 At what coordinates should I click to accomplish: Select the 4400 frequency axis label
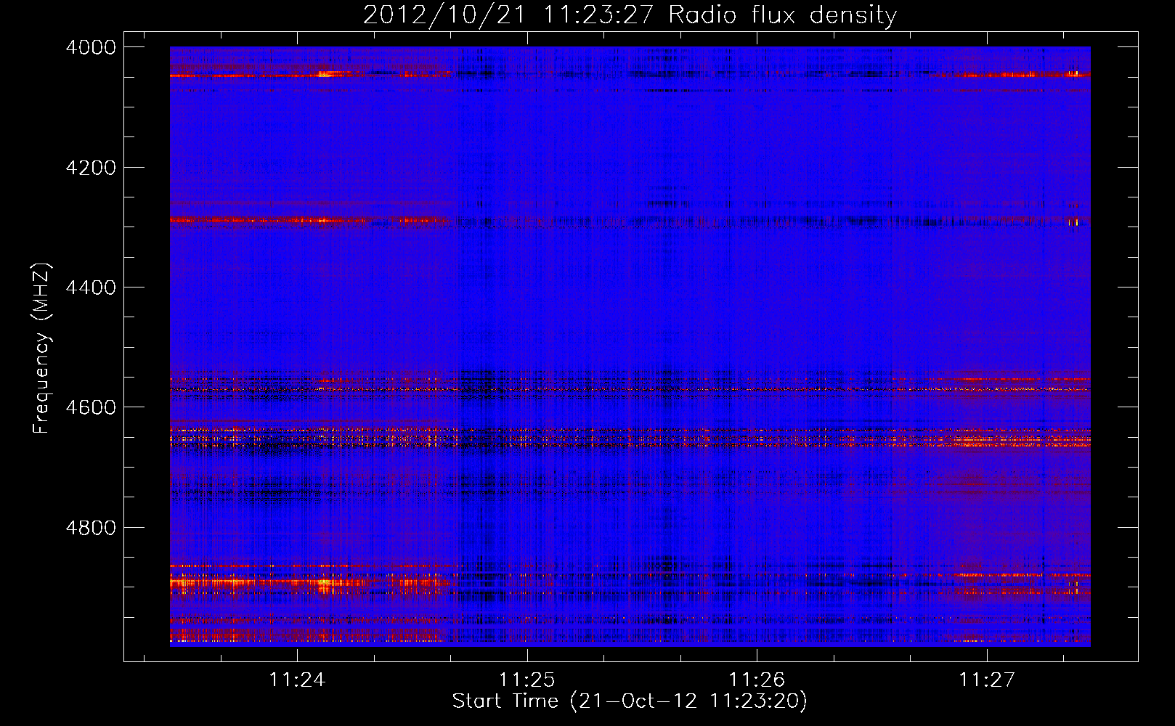(91, 287)
